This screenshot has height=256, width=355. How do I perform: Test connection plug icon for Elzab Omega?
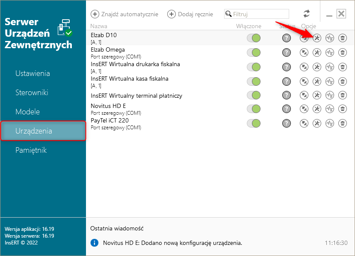click(x=304, y=52)
